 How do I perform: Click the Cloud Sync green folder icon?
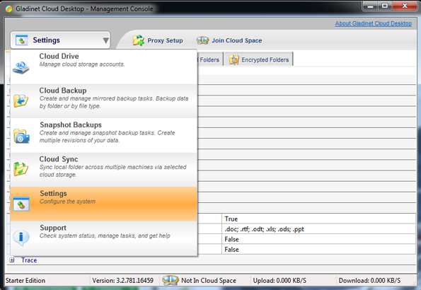(21, 169)
